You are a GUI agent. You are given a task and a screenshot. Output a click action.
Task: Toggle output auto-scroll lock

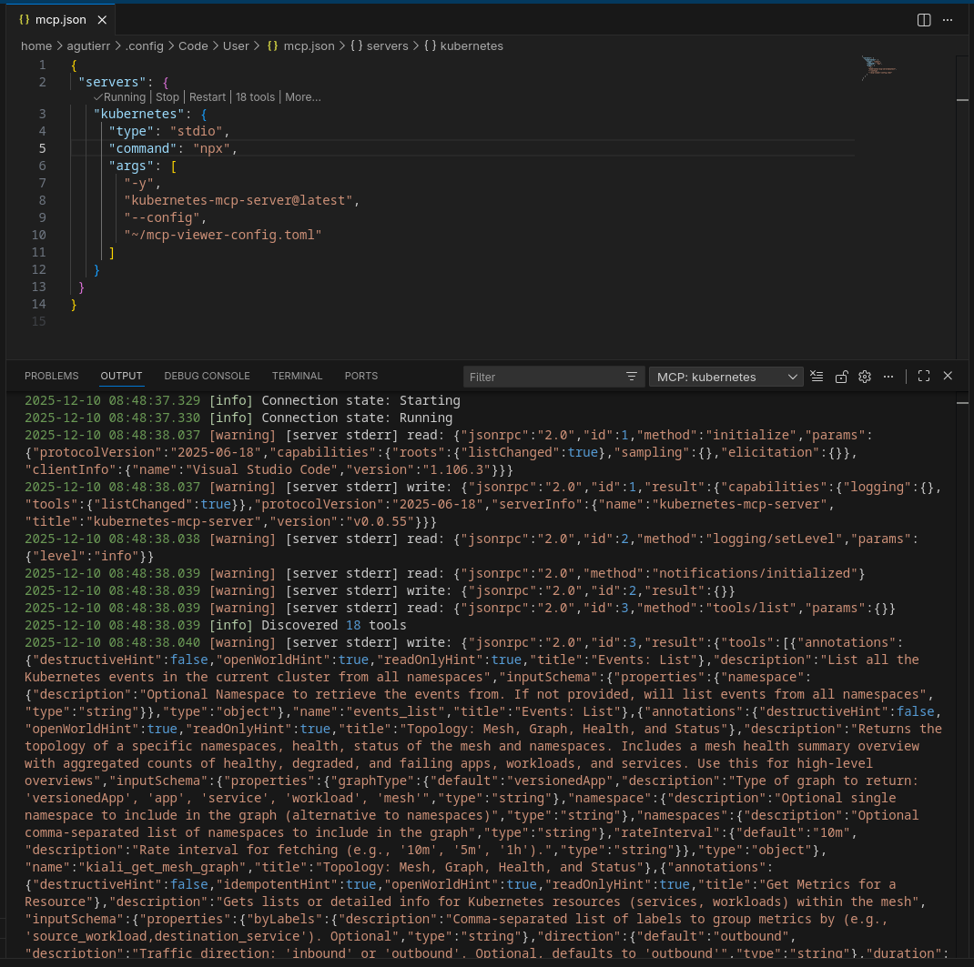(x=842, y=377)
